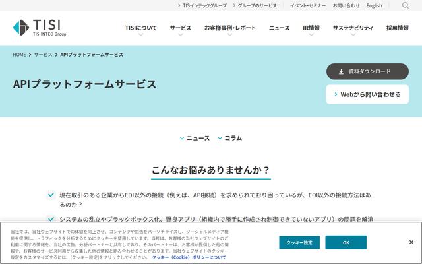Expand the サービス menu chevron
The height and width of the screenshot is (264, 422).
181,35
